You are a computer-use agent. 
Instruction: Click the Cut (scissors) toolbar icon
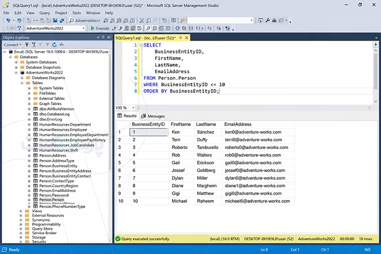pos(142,20)
